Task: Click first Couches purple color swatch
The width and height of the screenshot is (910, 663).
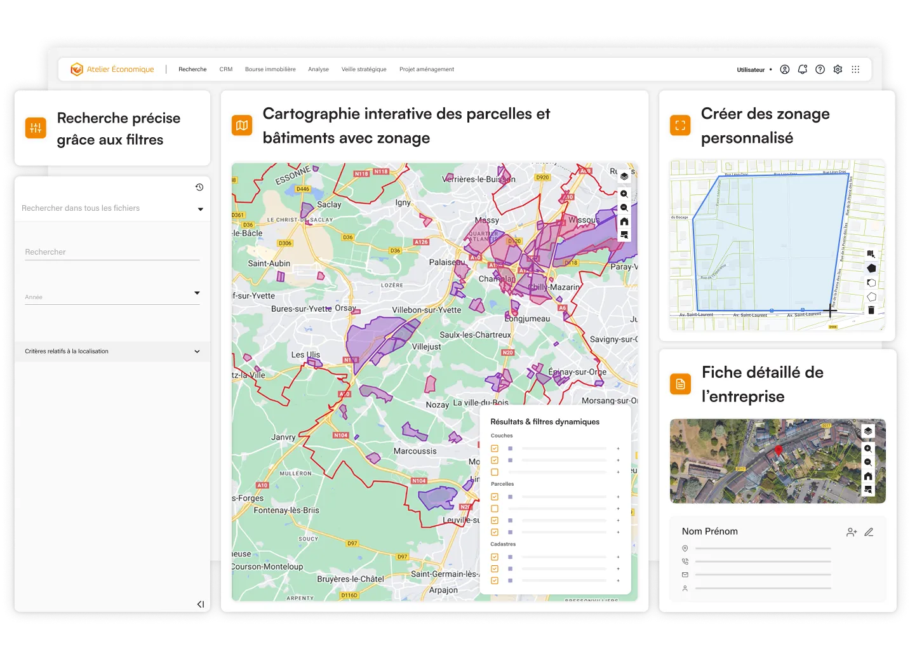Action: point(510,448)
